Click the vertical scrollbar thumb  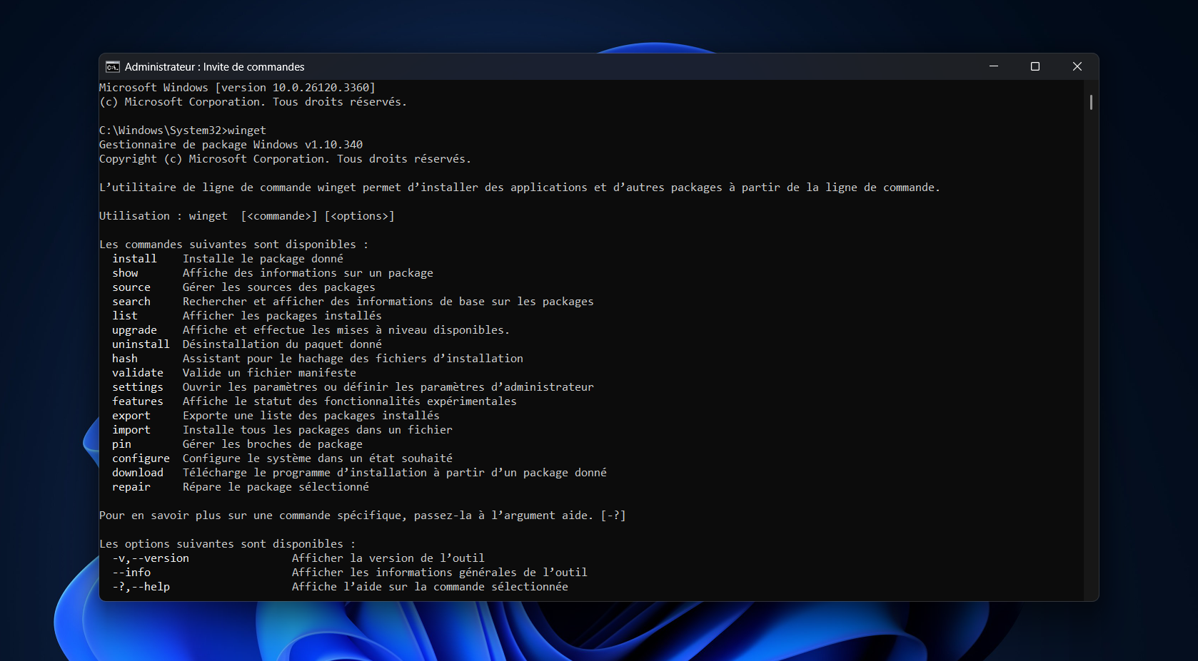pos(1090,102)
